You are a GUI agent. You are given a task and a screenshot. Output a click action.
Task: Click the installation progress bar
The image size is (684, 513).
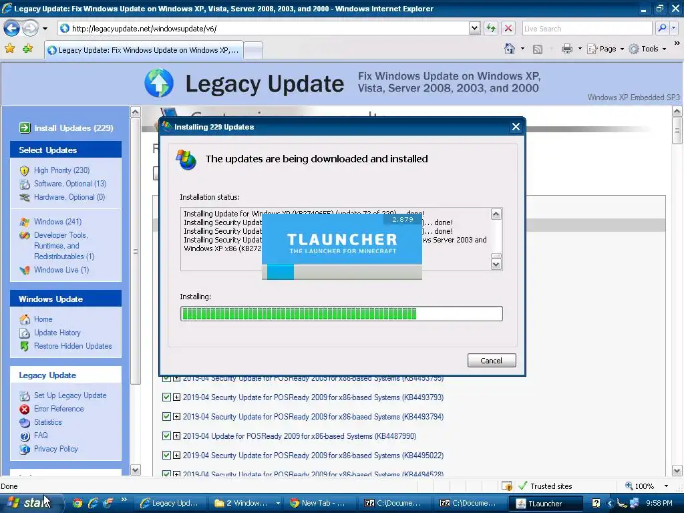[x=341, y=313]
